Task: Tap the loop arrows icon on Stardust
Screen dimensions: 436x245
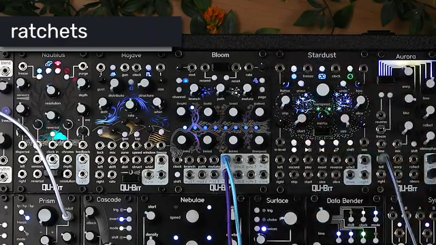Action: tap(336, 150)
